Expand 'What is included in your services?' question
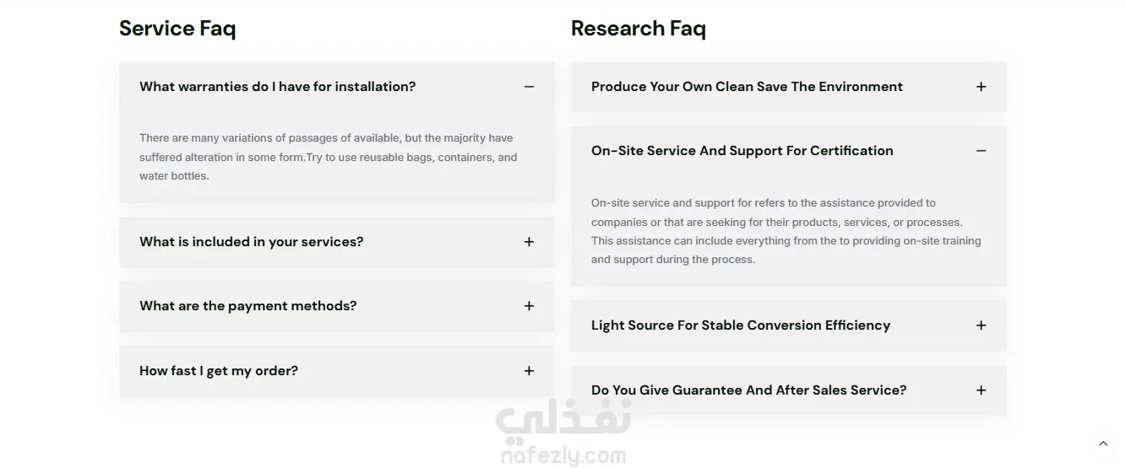This screenshot has width=1126, height=468. click(252, 242)
